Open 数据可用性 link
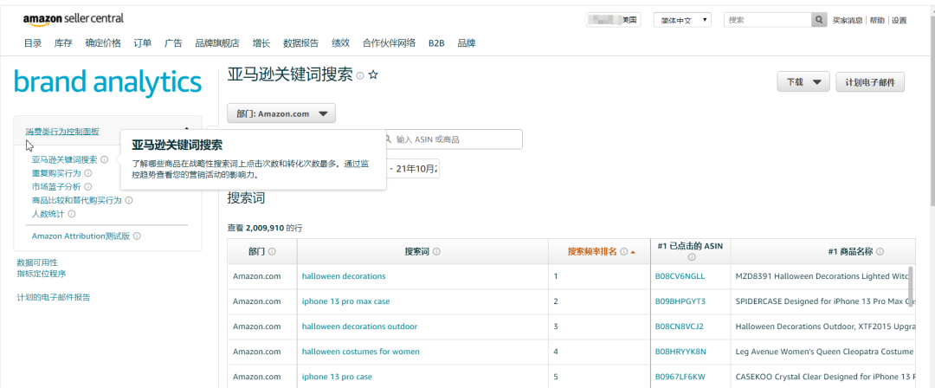935x388 pixels. [x=37, y=262]
